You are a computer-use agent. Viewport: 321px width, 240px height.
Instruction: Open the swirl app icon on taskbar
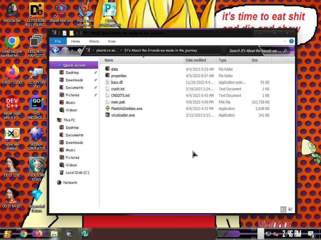[x=85, y=234]
